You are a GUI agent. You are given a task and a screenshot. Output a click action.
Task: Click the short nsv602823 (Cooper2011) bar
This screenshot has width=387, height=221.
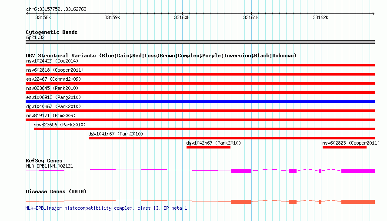click(x=344, y=147)
